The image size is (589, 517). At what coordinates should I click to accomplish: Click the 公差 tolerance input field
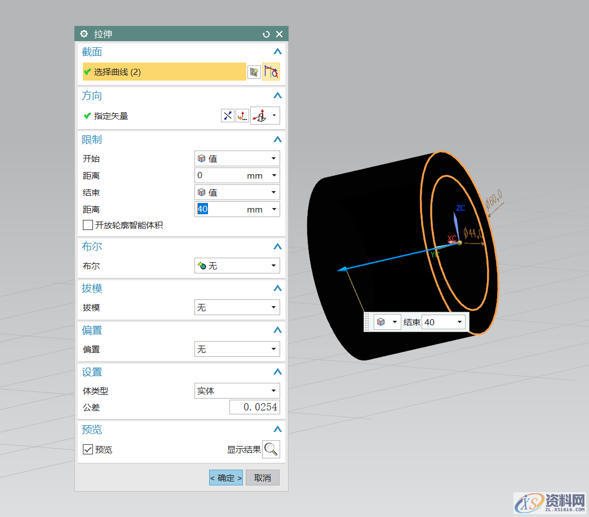click(x=254, y=406)
